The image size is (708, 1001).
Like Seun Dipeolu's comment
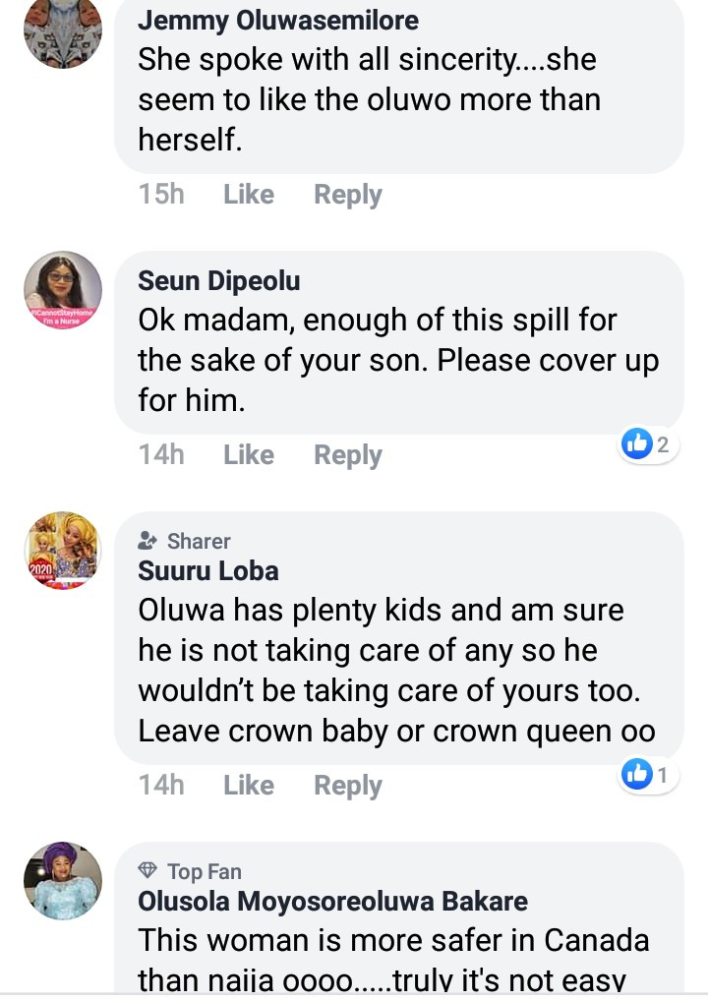click(x=248, y=455)
